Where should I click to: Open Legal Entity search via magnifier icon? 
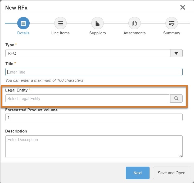tap(176, 99)
